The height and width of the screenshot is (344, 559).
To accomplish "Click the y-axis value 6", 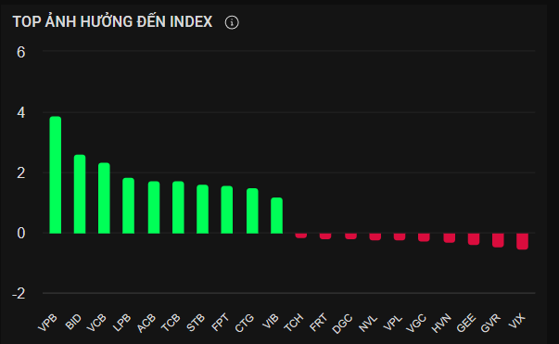I will (20, 53).
